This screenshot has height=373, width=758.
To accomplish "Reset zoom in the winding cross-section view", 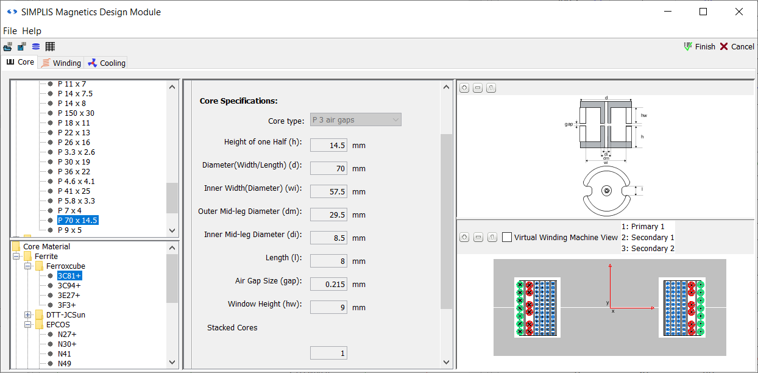I will coord(491,237).
